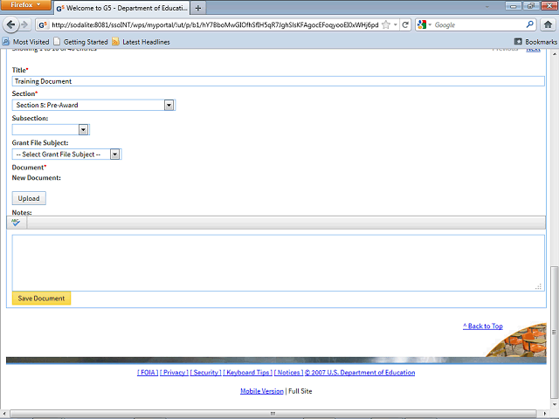Screen dimensions: 559x419
Task: Click the Save Document button
Action: tap(41, 299)
